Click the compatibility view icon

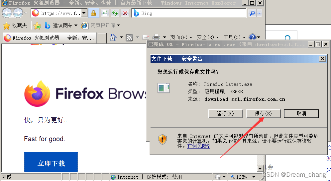(x=105, y=13)
